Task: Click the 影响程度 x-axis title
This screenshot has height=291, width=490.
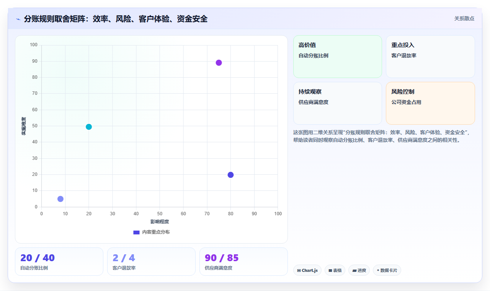Action: [x=160, y=222]
